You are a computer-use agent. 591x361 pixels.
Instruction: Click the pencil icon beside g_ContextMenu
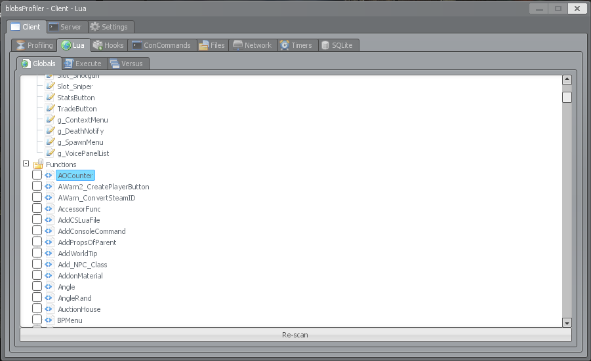(50, 119)
